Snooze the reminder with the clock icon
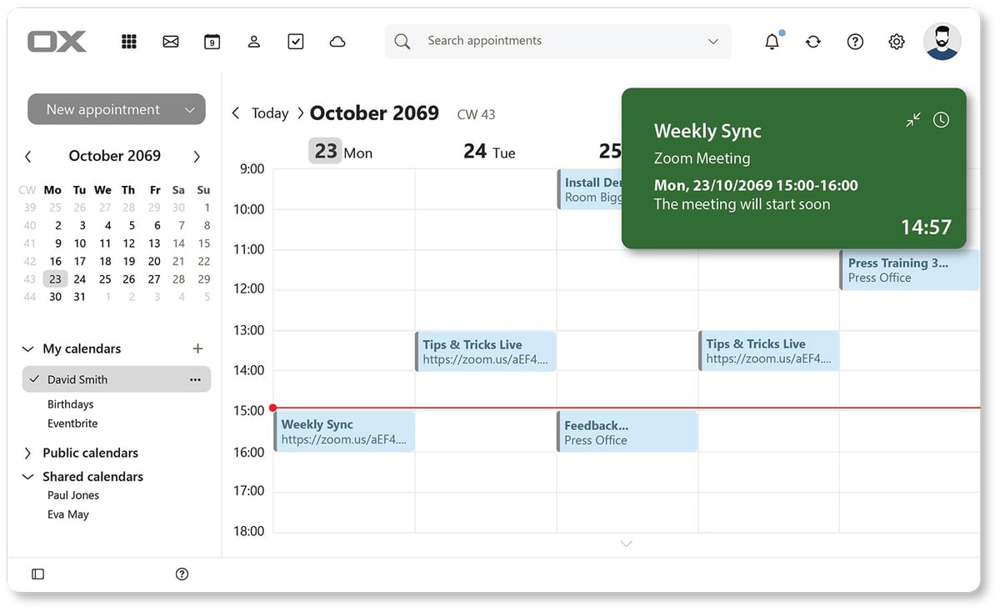Image resolution: width=1000 pixels, height=612 pixels. (x=941, y=119)
